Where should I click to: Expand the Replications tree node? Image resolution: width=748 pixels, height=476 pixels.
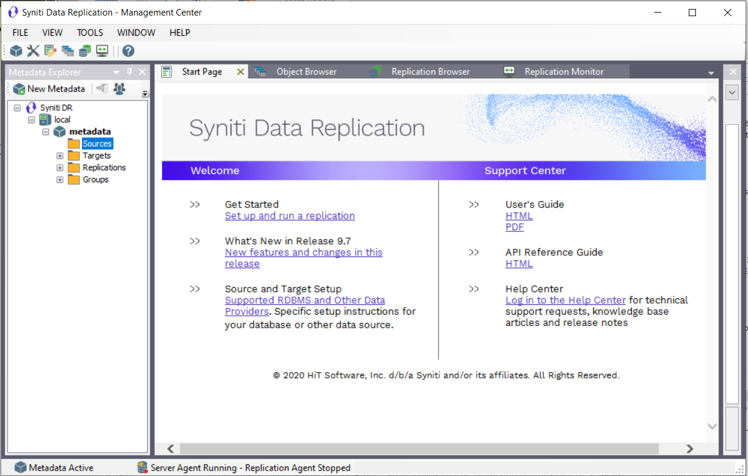click(x=59, y=167)
